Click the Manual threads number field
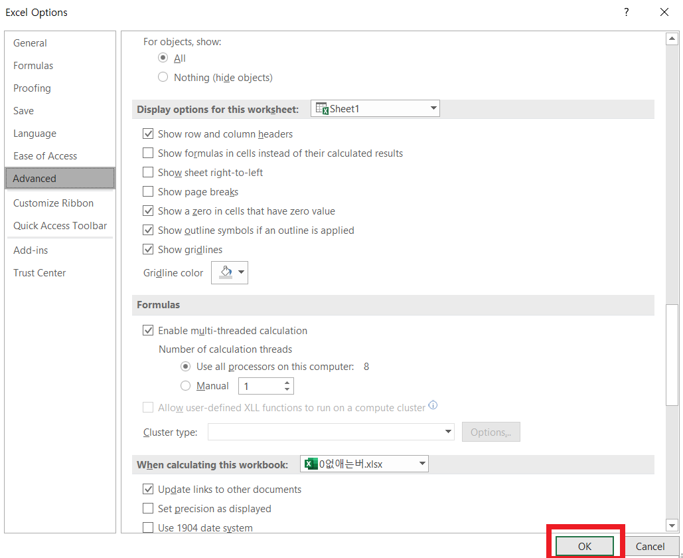The width and height of the screenshot is (683, 558). click(260, 386)
